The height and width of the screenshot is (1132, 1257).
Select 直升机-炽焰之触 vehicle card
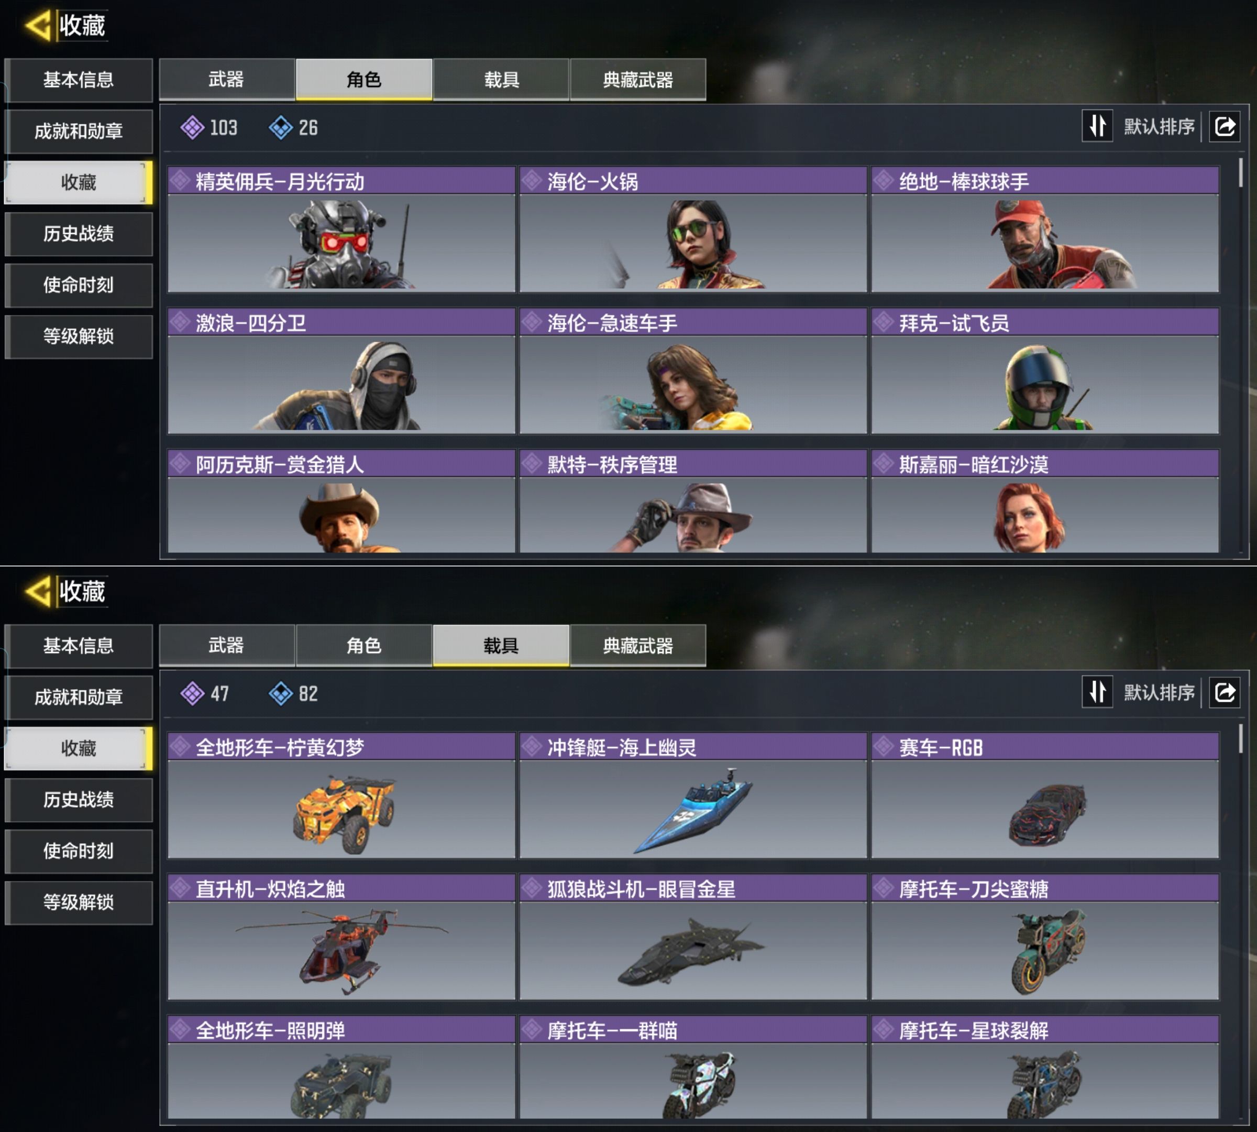pyautogui.click(x=341, y=938)
